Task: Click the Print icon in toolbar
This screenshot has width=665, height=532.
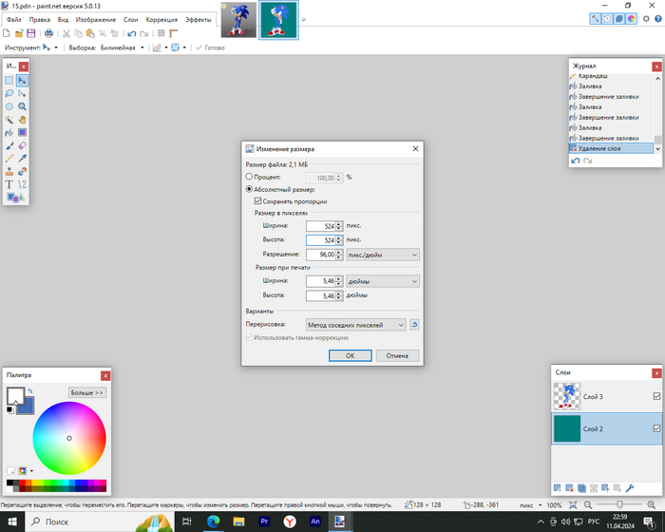Action: tap(48, 33)
